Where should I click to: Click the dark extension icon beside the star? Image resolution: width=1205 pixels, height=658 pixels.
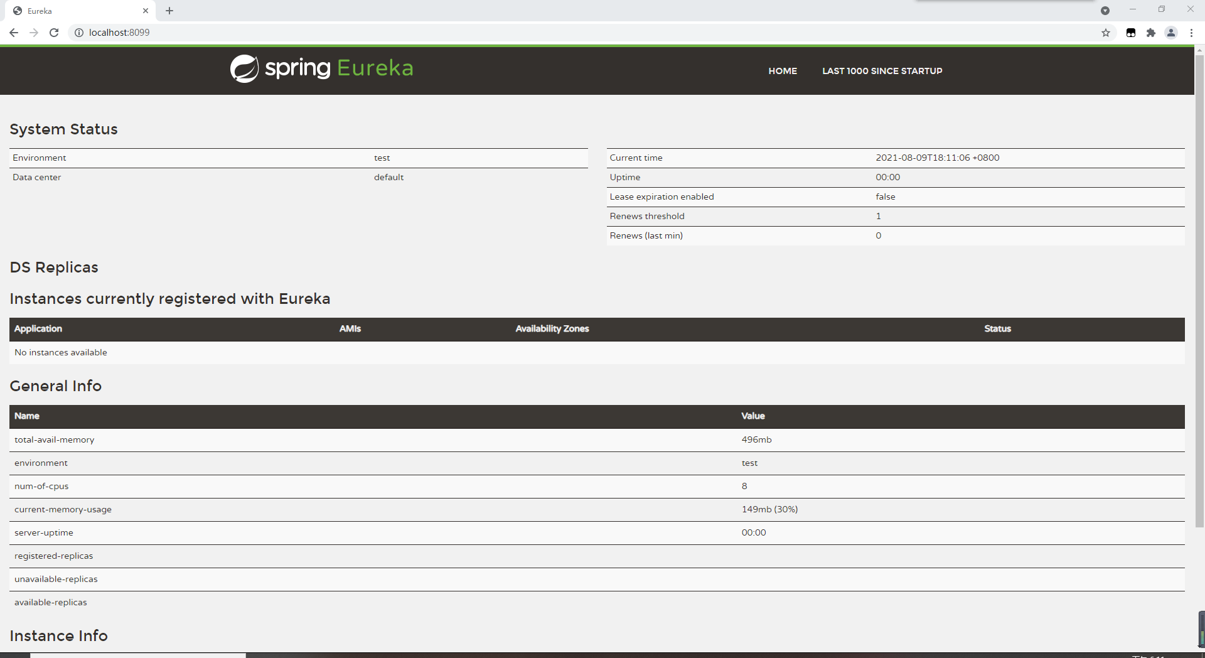pos(1131,33)
